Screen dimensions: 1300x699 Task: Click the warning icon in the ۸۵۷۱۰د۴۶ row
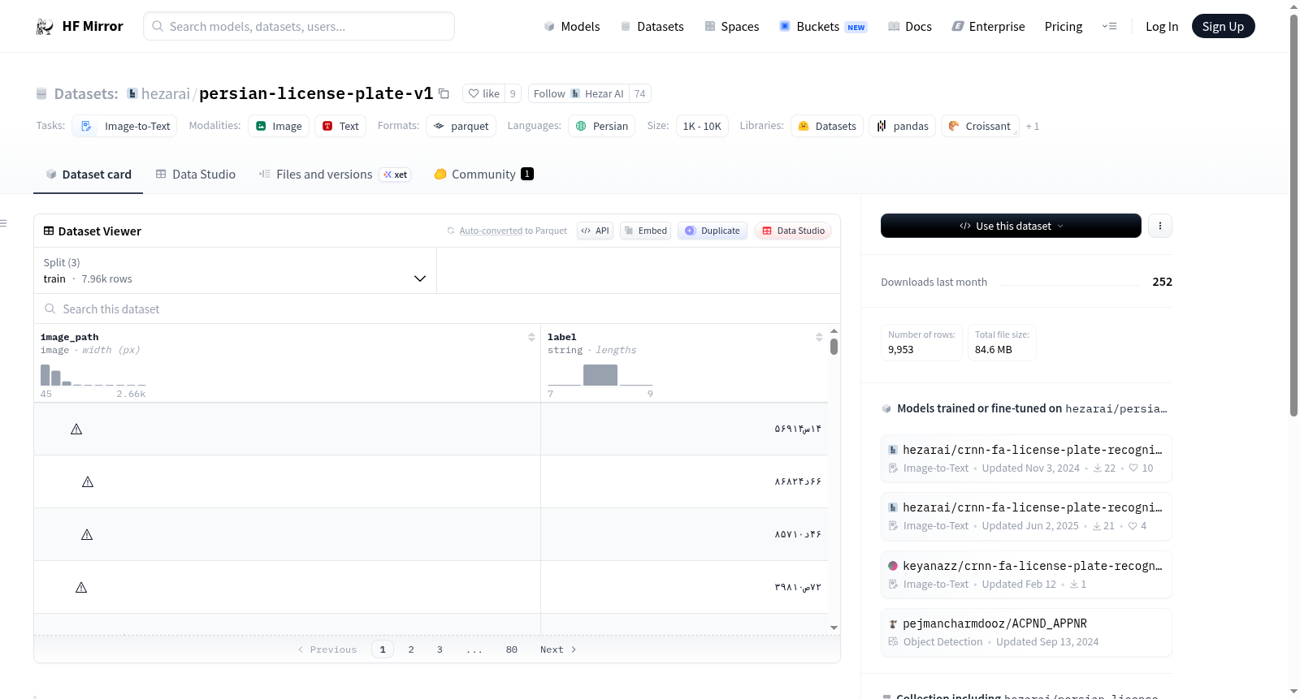[x=87, y=534]
